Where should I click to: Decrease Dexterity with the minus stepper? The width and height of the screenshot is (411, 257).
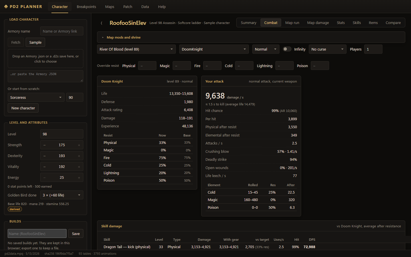coord(45,156)
